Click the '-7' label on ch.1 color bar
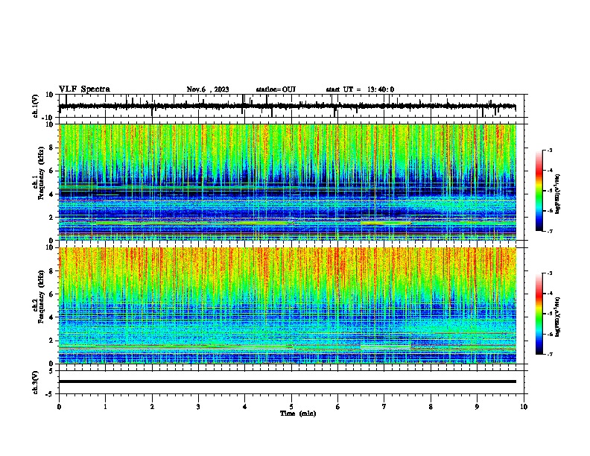The width and height of the screenshot is (590, 456). [x=549, y=231]
